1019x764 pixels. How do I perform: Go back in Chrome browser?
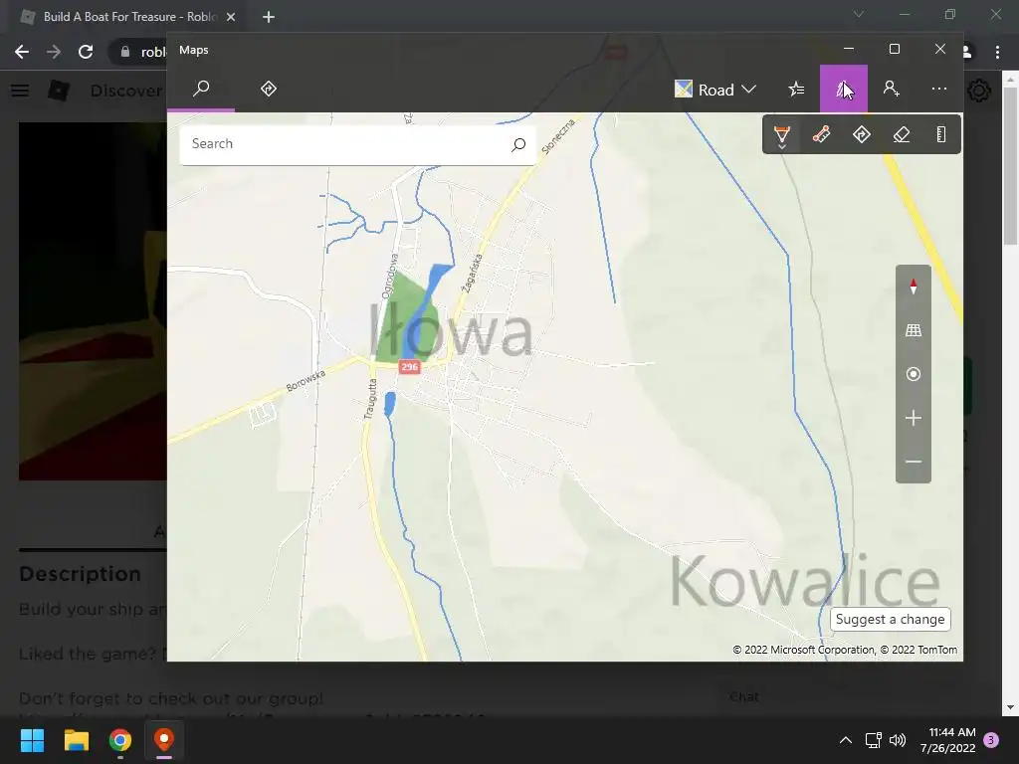(22, 52)
